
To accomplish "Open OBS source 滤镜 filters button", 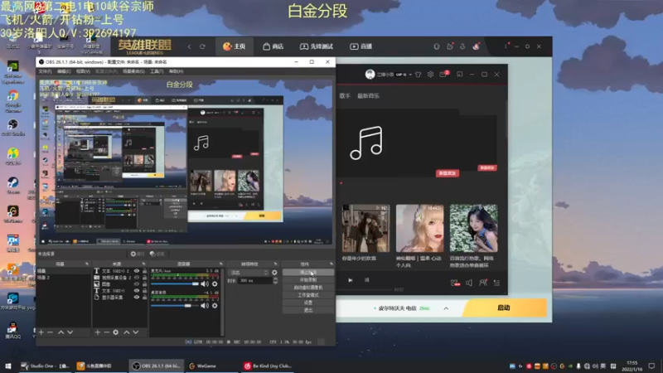I will tap(157, 254).
